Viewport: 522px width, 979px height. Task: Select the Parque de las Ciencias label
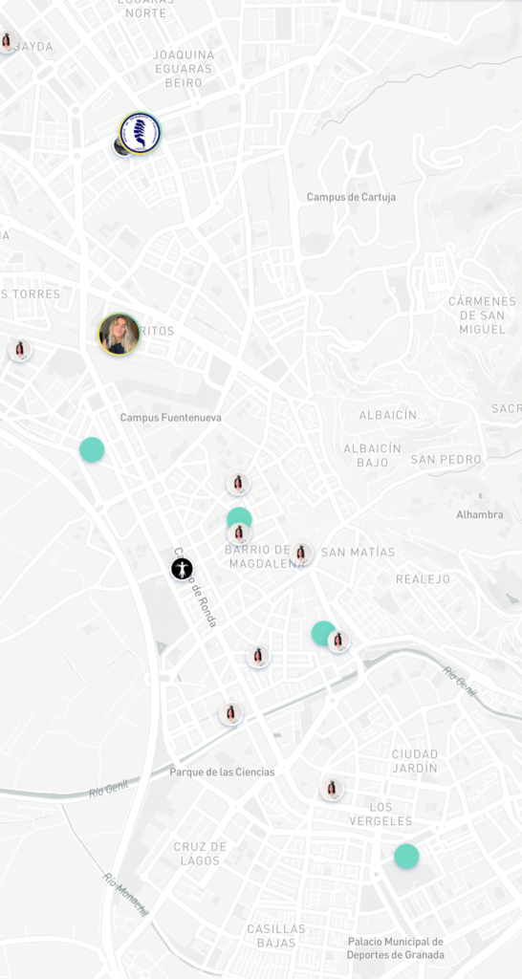pos(223,772)
